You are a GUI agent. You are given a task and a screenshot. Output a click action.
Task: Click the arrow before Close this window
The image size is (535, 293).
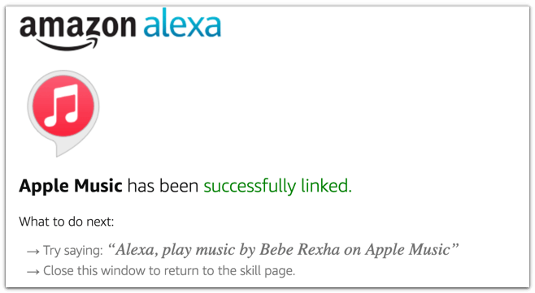33,272
